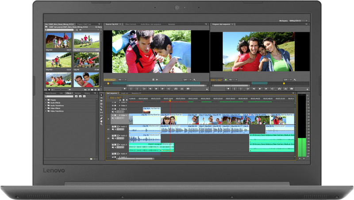This screenshot has width=354, height=200.
Task: Switch to the History tab
Action: coord(87,93)
